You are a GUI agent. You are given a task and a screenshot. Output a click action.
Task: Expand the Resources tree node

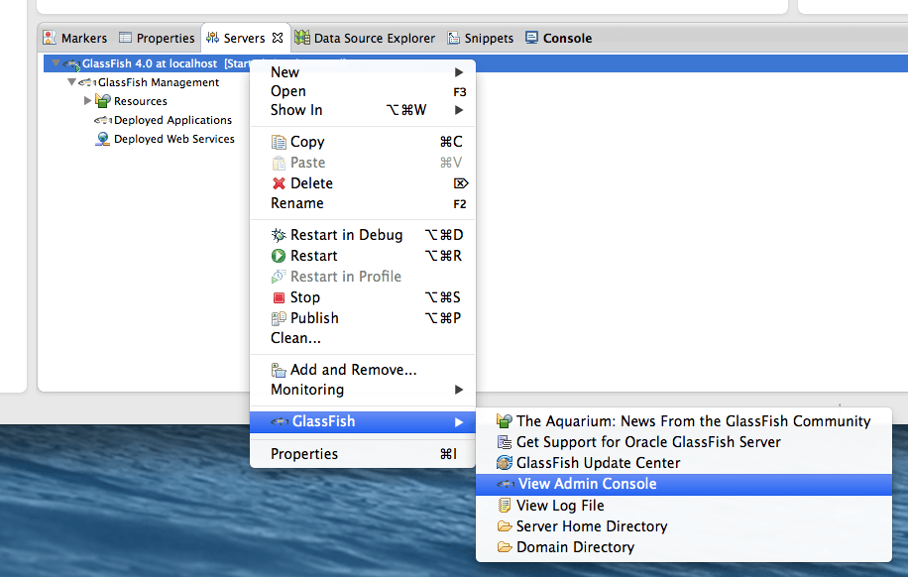coord(87,101)
